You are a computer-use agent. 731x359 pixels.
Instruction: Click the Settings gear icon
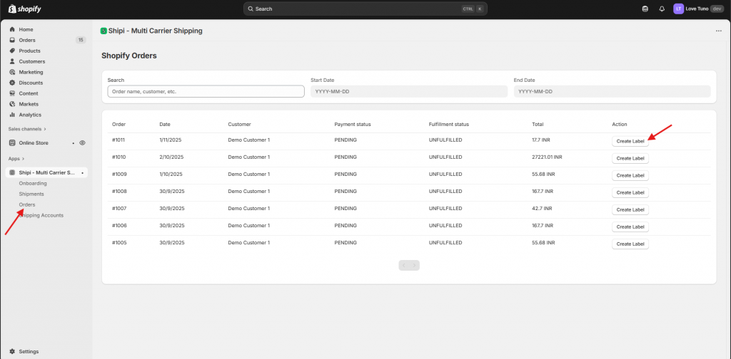tap(12, 351)
